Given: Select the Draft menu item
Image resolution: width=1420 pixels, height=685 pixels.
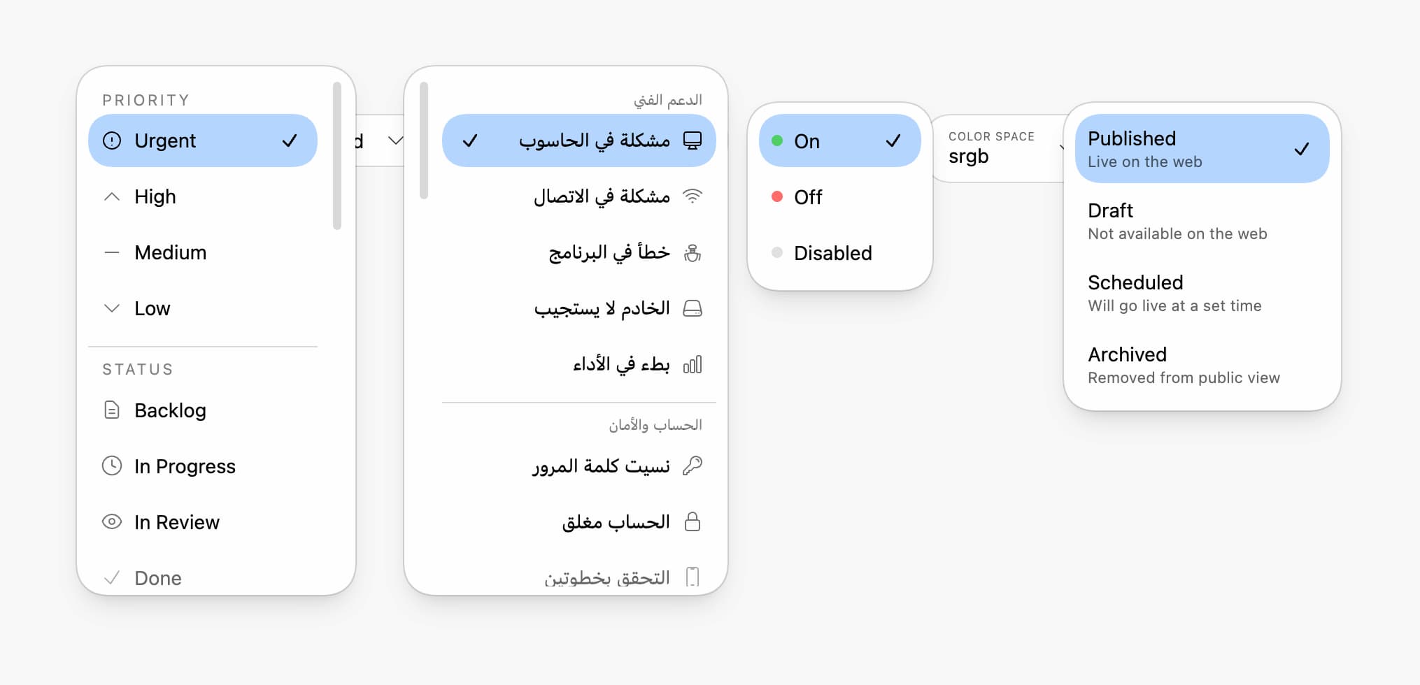Looking at the screenshot, I should 1201,220.
